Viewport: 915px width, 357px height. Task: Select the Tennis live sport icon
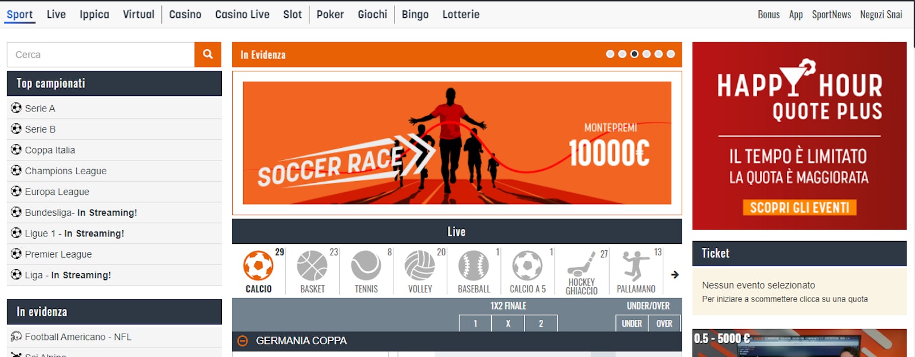click(366, 266)
